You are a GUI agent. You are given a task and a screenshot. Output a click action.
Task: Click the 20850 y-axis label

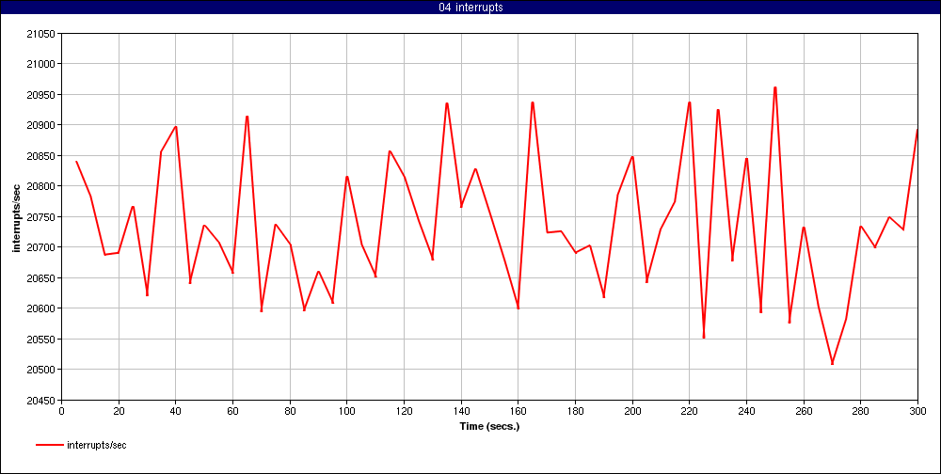40,156
